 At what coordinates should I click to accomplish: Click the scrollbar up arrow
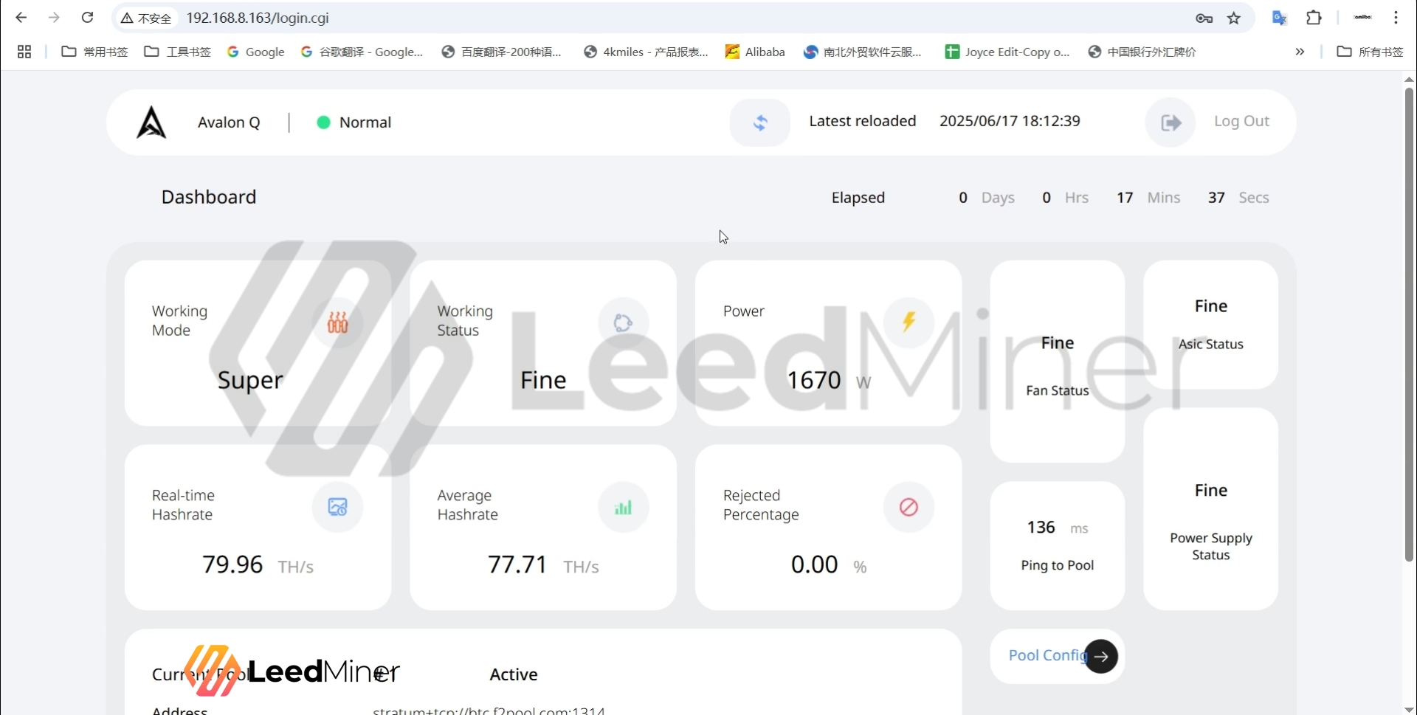pos(1409,78)
